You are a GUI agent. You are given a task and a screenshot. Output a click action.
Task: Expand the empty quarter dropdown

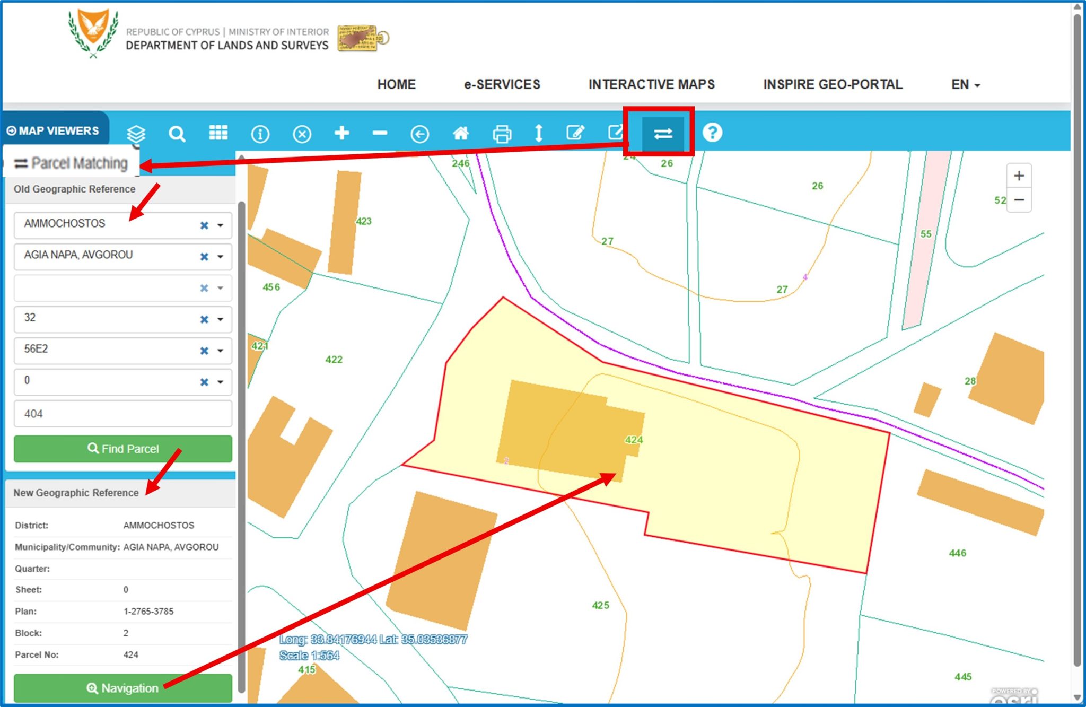pyautogui.click(x=221, y=288)
